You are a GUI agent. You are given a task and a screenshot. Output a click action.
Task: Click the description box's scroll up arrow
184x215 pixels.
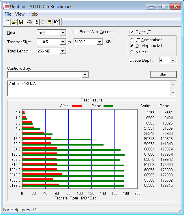click(173, 84)
